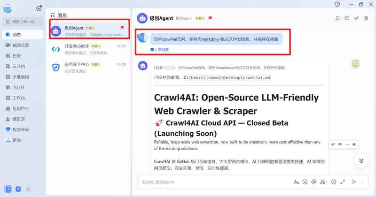Click the plus create icon beside the avatar
This screenshot has height=197, width=376.
point(39,8)
